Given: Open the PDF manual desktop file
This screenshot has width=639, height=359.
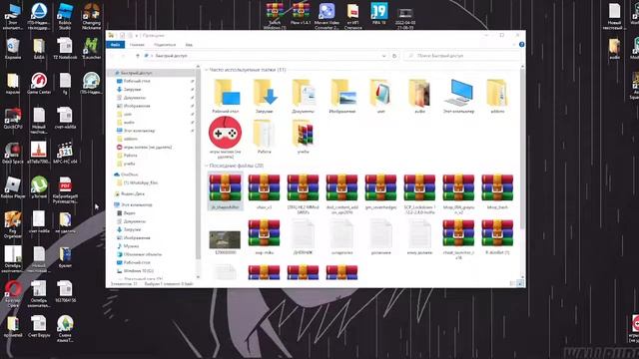Looking at the screenshot, I should (x=65, y=190).
